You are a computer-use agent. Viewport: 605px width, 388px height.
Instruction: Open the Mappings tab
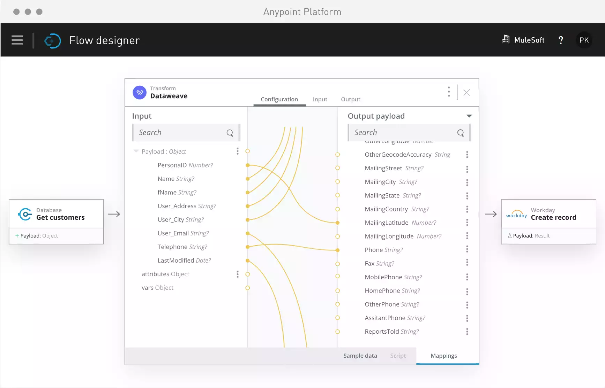443,356
